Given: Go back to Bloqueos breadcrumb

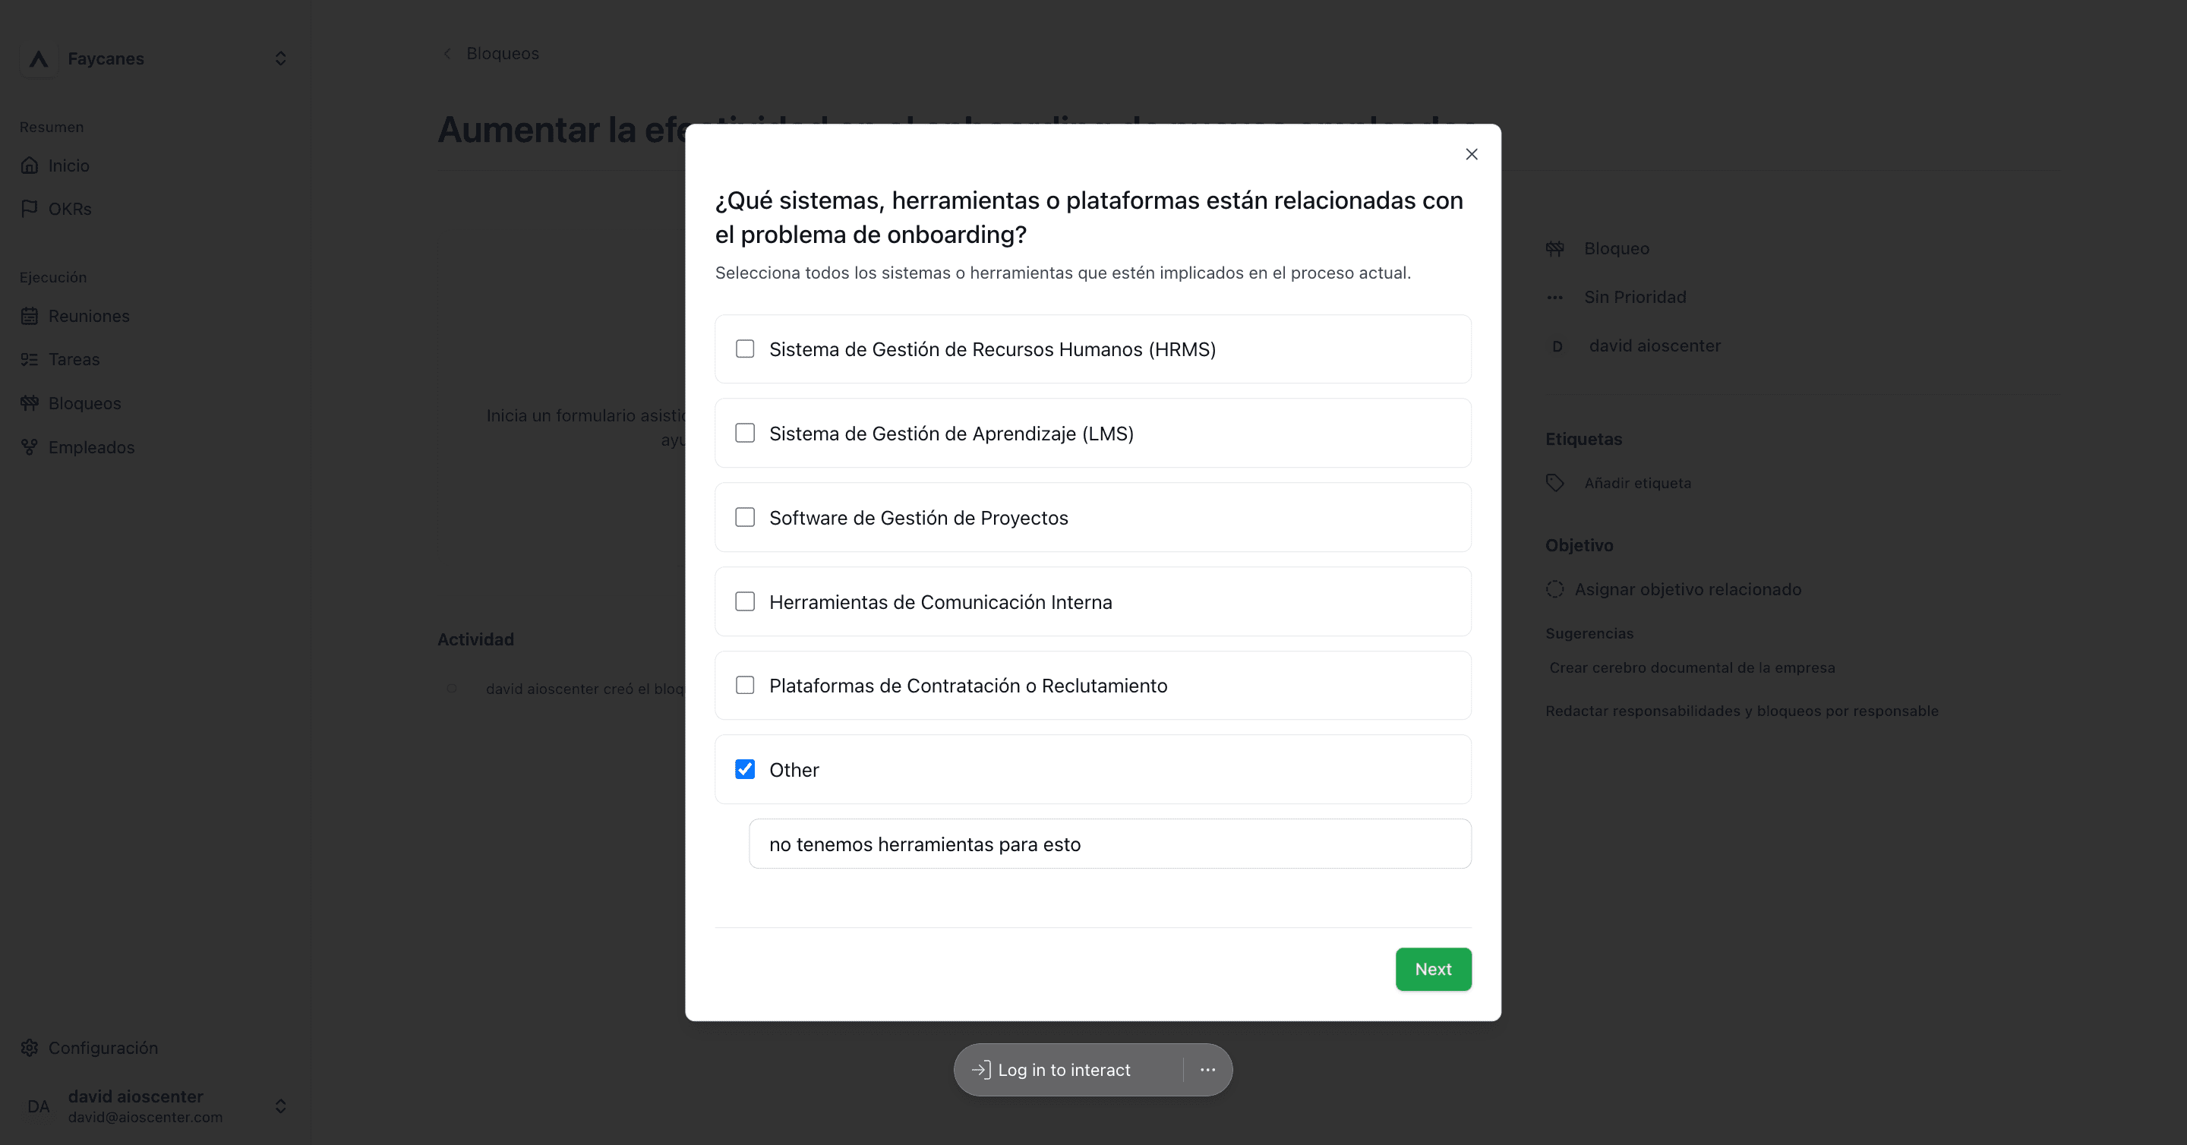Looking at the screenshot, I should click(x=503, y=52).
